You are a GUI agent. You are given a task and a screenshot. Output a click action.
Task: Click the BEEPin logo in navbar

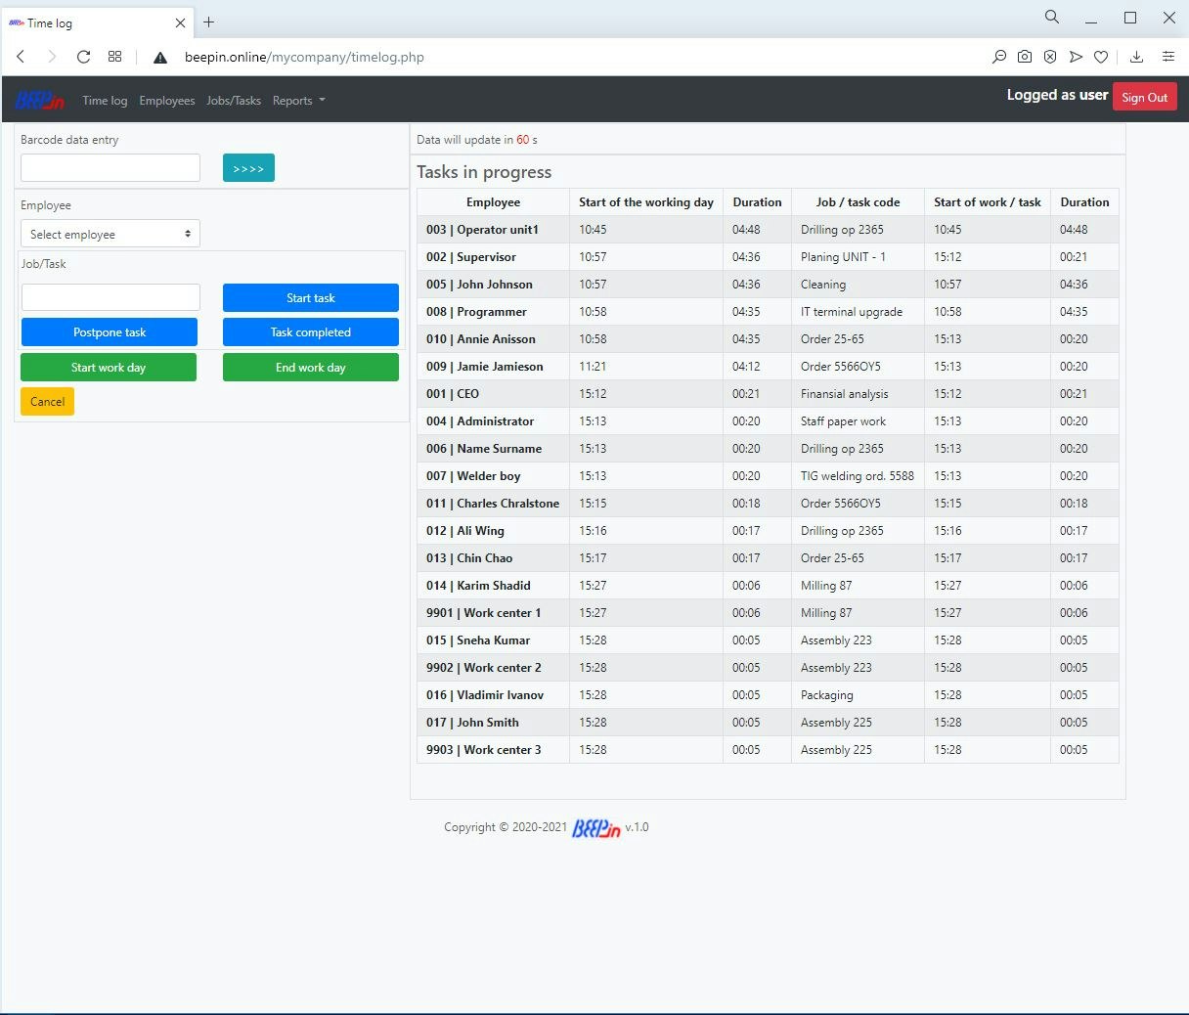[40, 100]
